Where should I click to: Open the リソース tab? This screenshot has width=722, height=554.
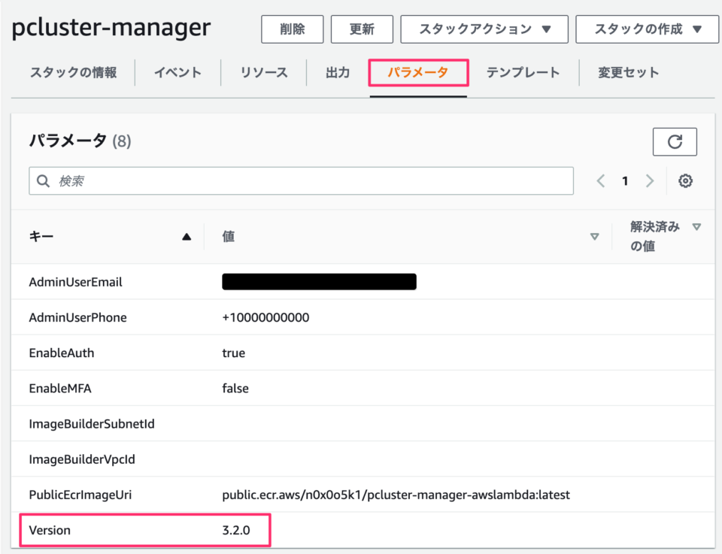point(264,72)
